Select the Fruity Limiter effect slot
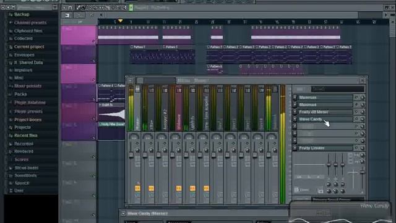396x223 pixels. point(325,148)
